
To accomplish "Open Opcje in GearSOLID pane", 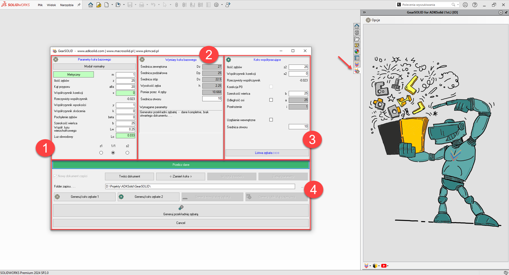I will coord(373,20).
